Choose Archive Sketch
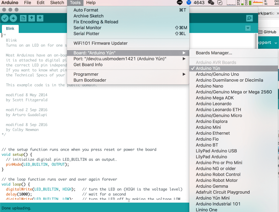This screenshot has width=279, height=212. [128, 16]
